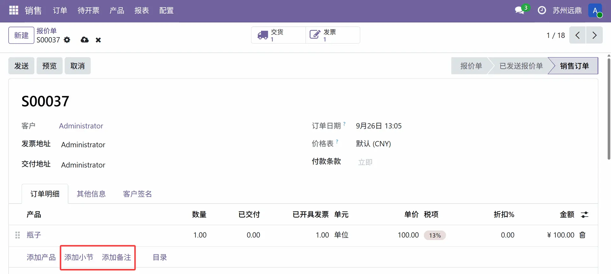611x274 pixels.
Task: Click the drag handle of 瓶子 row
Action: point(18,235)
